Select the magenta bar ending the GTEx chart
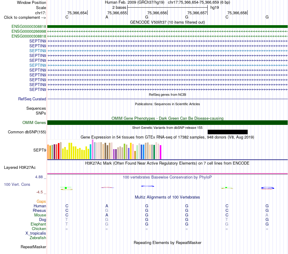This screenshot has height=254, width=288. coord(160,152)
